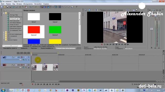Image resolution: width=165 pixels, height=92 pixels.
Task: Switch to 'Переходы' tab
Action: [34, 48]
